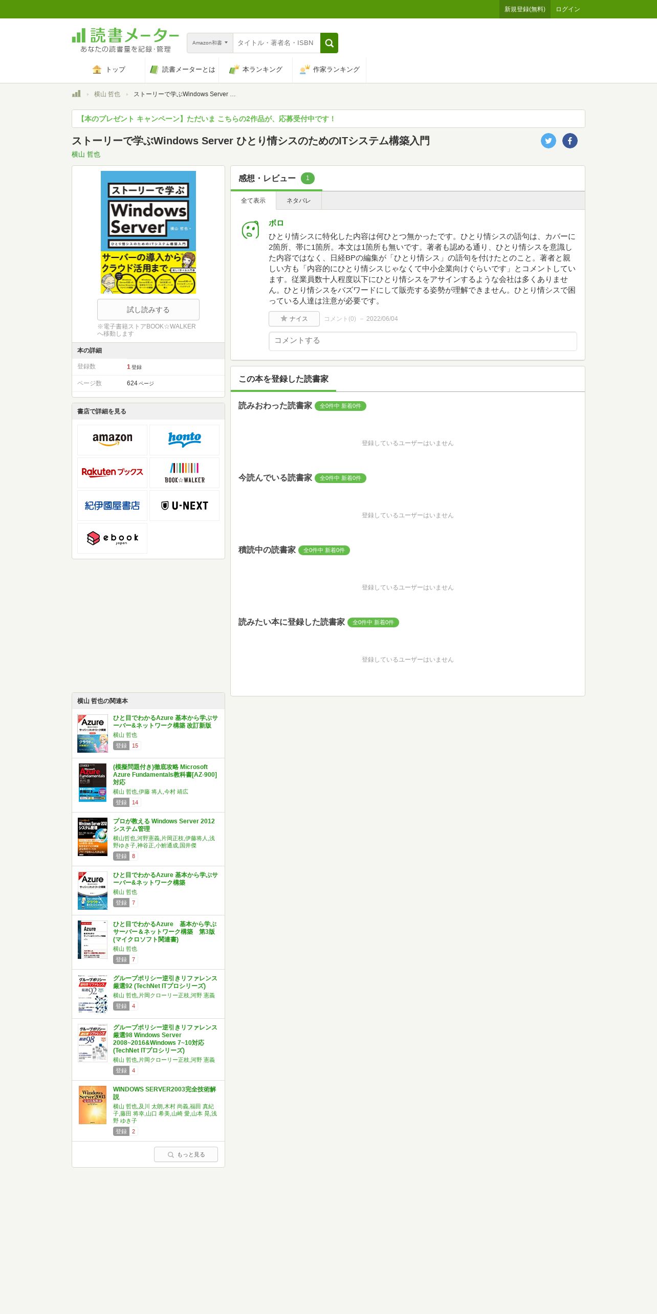
Task: Select the 全て表示 review tab
Action: 253,201
